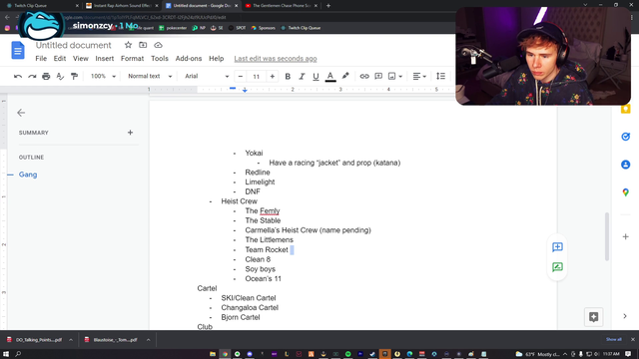Viewport: 639px width, 359px height.
Task: Click the Undo arrow icon
Action: [x=18, y=76]
